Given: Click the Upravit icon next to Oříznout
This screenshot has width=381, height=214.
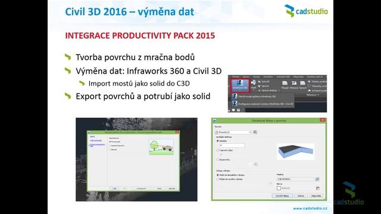Looking at the screenshot, I should (x=302, y=84).
